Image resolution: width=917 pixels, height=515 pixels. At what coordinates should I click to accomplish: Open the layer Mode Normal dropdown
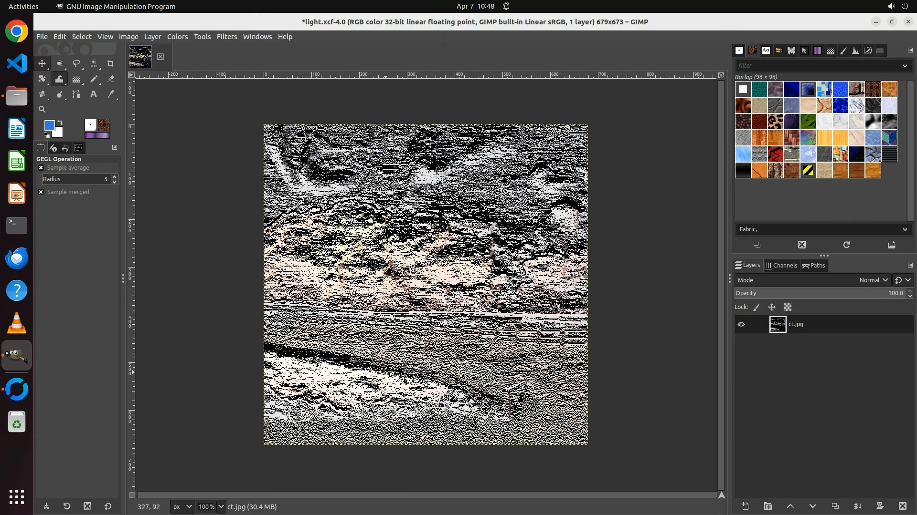pos(873,280)
